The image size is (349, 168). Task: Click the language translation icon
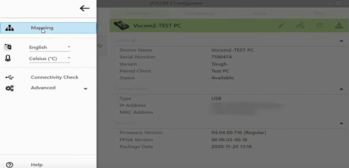(8, 47)
